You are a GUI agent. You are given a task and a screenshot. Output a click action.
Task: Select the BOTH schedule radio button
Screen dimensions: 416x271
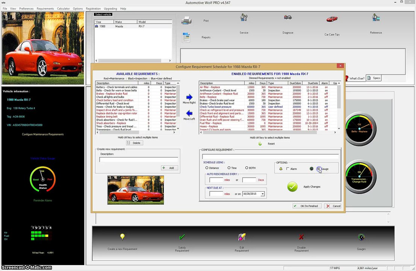pos(247,168)
